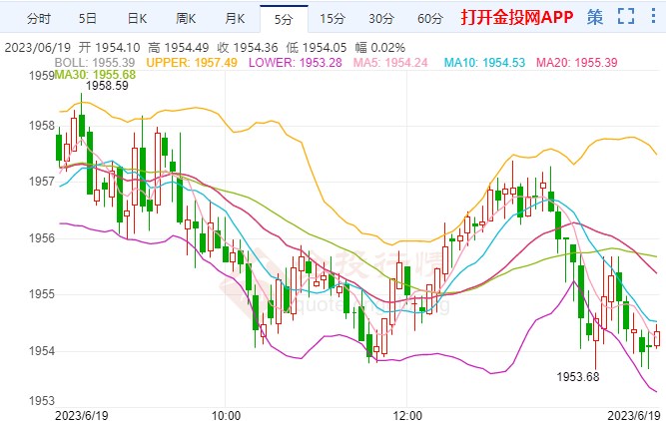Click the 幅 0.02% change value

point(379,47)
